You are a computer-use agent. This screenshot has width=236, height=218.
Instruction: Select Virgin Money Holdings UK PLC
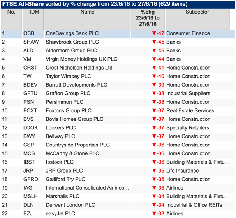(81, 59)
